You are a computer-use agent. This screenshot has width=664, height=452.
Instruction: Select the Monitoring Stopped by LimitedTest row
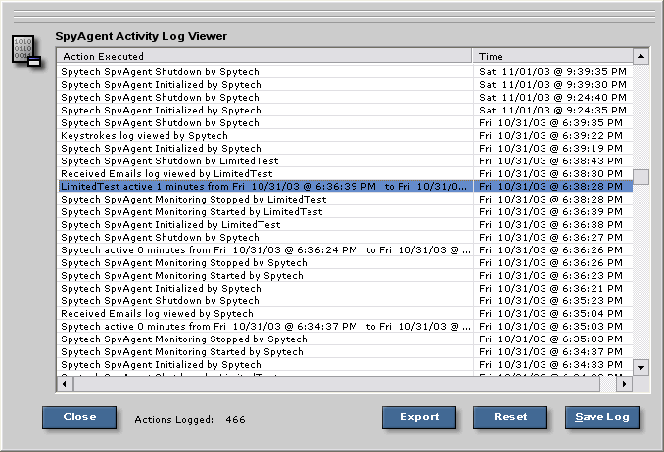(x=345, y=199)
